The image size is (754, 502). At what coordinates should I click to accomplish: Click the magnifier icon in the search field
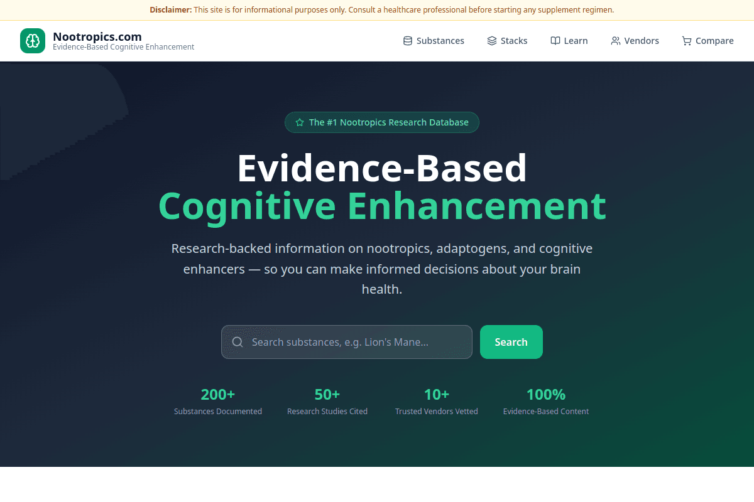(238, 342)
